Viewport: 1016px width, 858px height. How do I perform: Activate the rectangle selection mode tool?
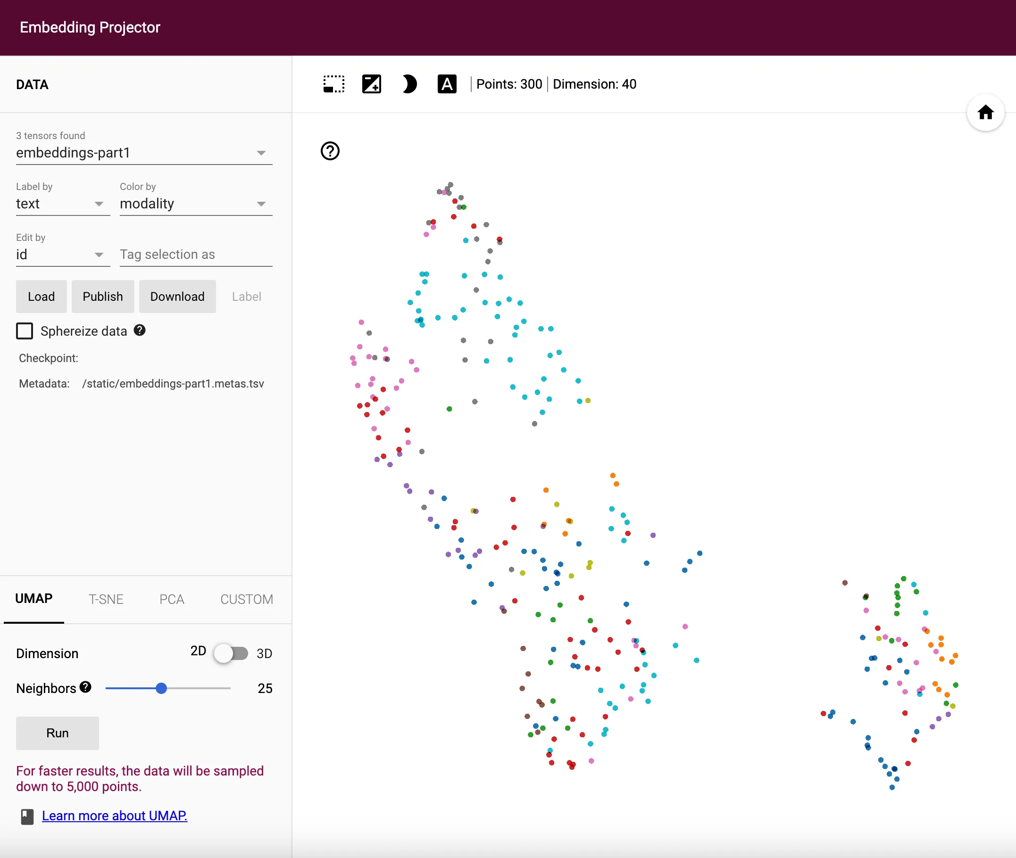[x=333, y=83]
